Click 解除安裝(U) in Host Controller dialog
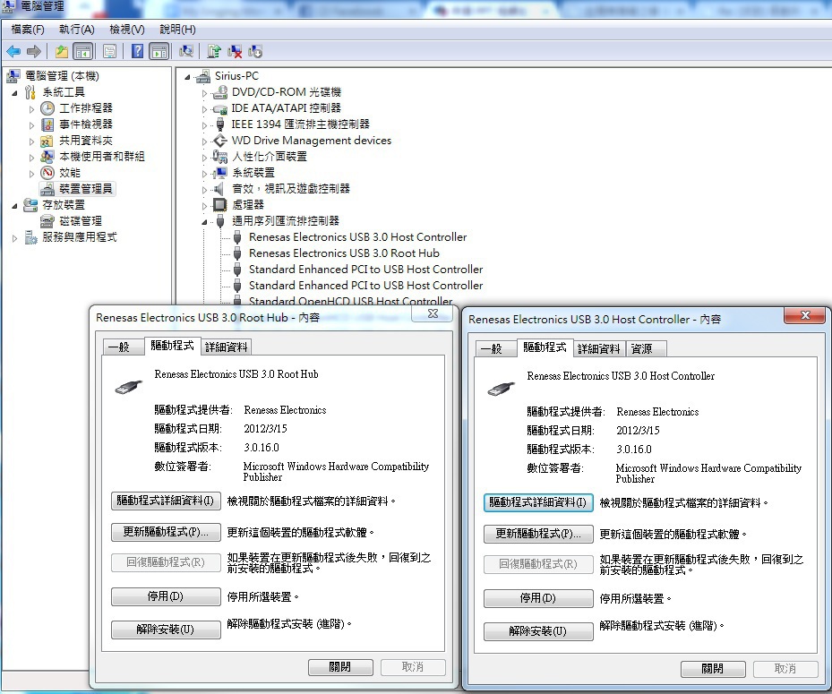The width and height of the screenshot is (832, 694). click(538, 631)
